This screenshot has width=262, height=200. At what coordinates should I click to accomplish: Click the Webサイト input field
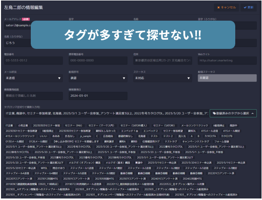[x=227, y=60]
